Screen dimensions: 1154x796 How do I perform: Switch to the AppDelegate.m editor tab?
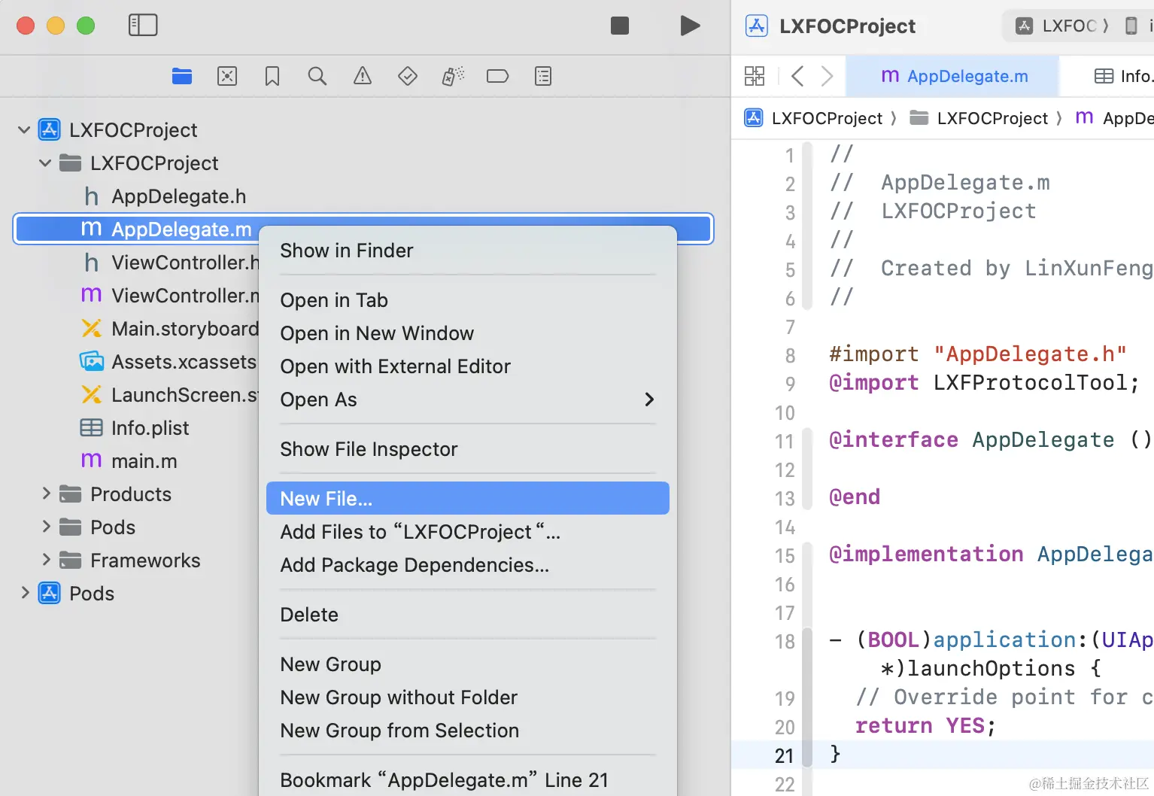coord(953,76)
